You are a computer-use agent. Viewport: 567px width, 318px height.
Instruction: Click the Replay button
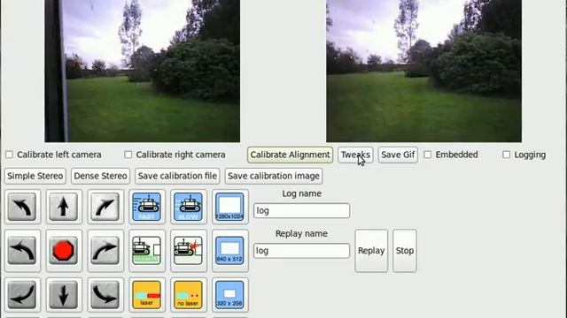click(x=371, y=251)
